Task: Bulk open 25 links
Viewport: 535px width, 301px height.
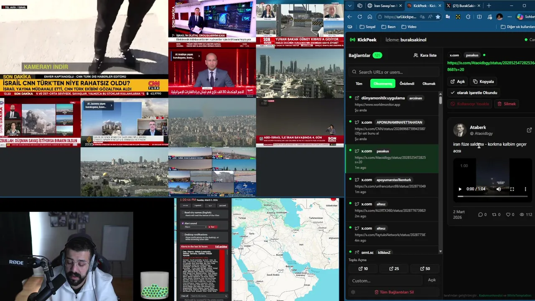Action: point(394,269)
